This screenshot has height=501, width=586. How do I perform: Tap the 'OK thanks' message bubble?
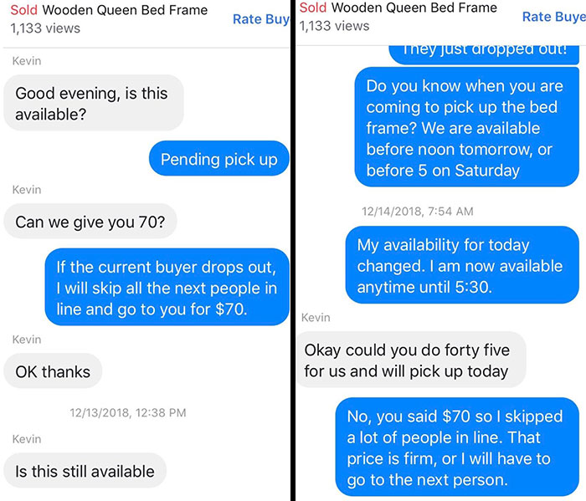tap(53, 371)
